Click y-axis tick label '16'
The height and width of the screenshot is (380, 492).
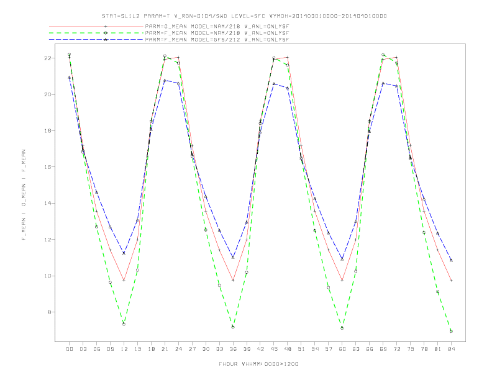click(48, 167)
